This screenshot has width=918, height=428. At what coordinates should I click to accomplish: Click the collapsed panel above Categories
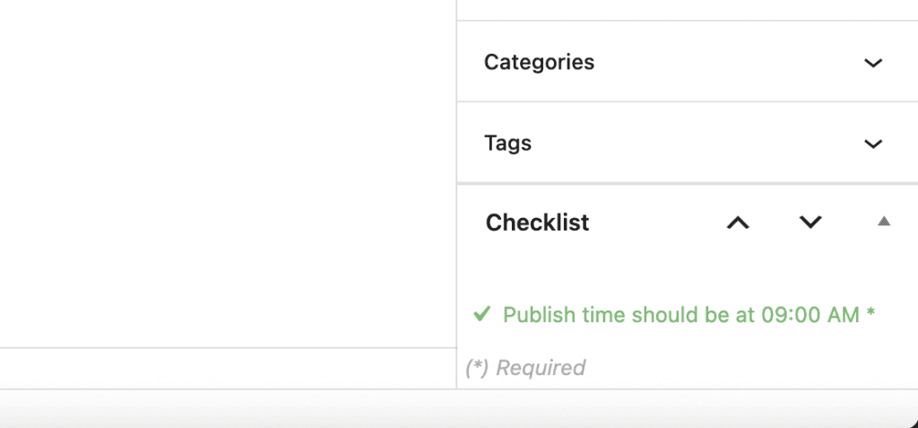tap(687, 9)
